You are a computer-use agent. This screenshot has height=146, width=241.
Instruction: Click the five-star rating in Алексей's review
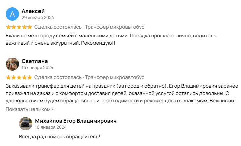point(19,27)
